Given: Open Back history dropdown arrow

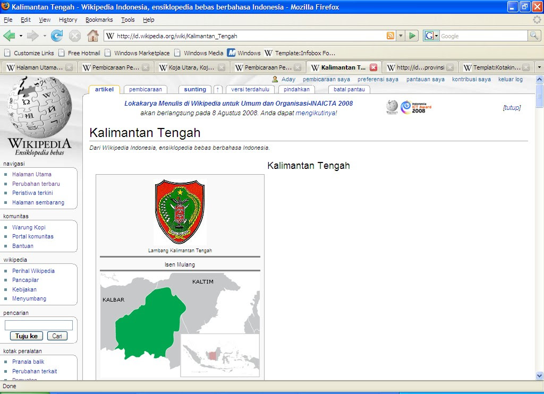Looking at the screenshot, I should pos(21,36).
